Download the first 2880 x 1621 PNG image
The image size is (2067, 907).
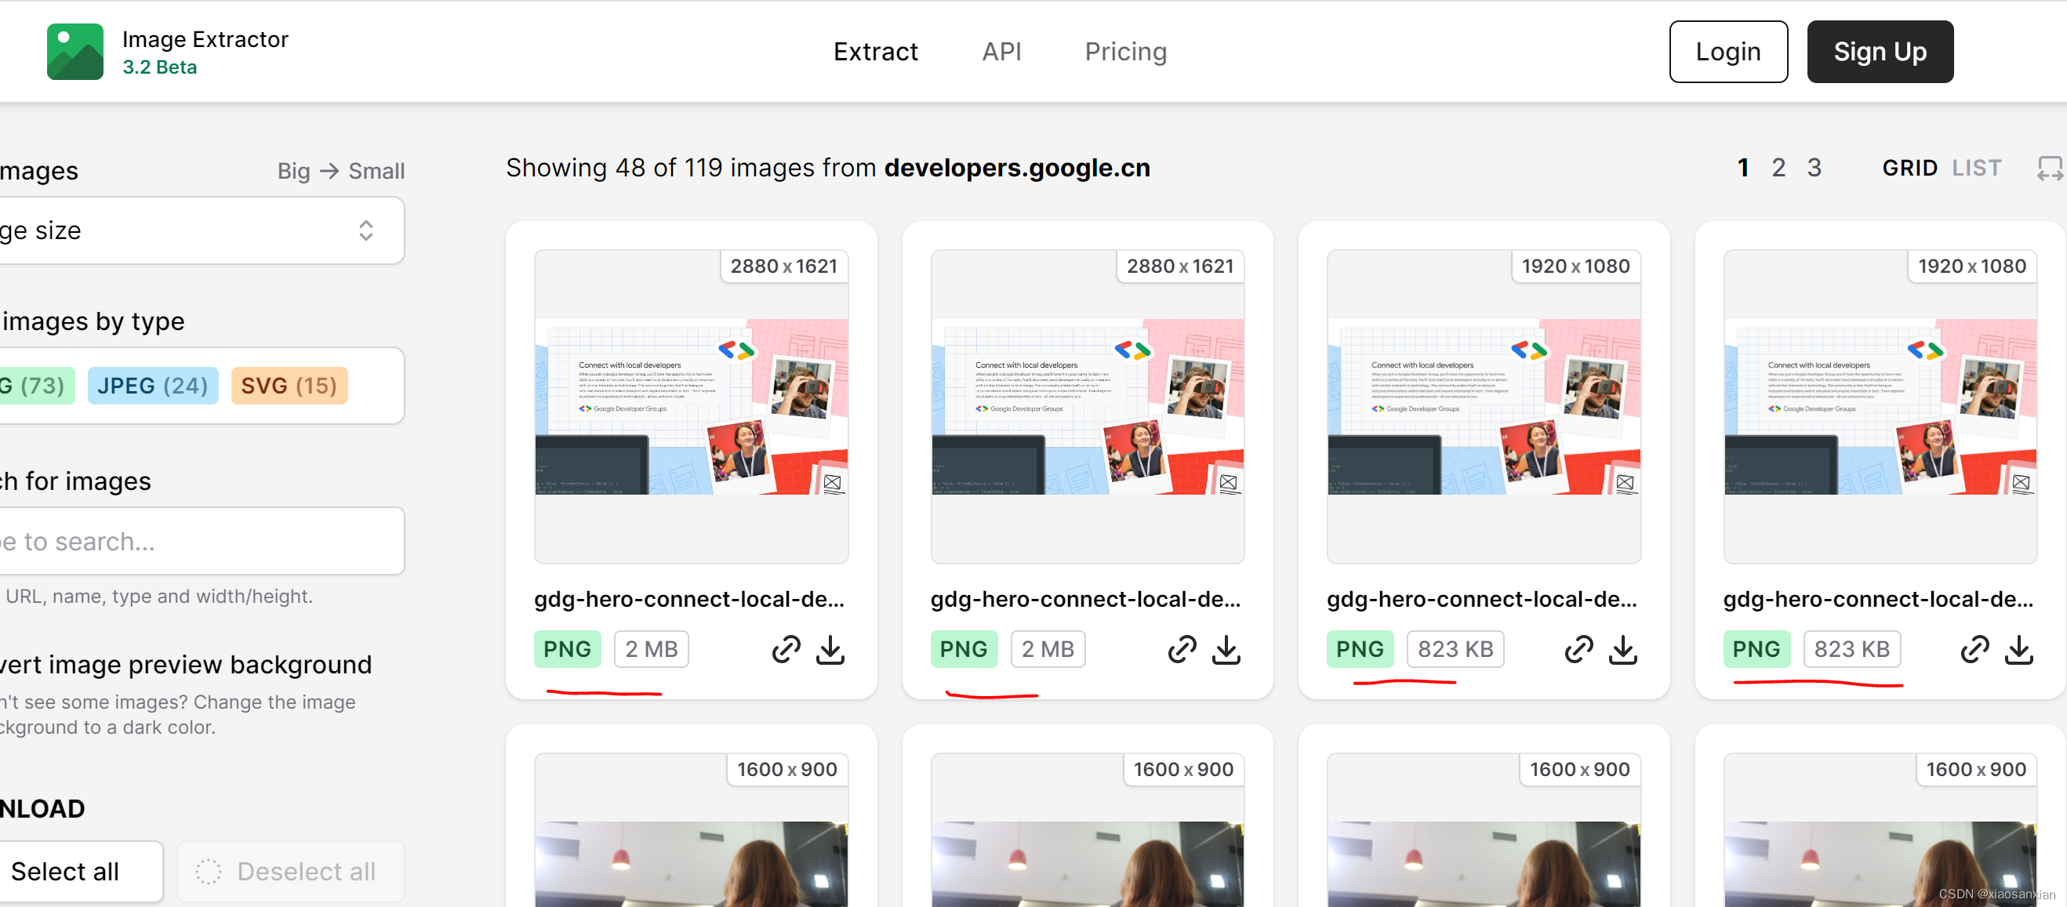click(x=830, y=649)
